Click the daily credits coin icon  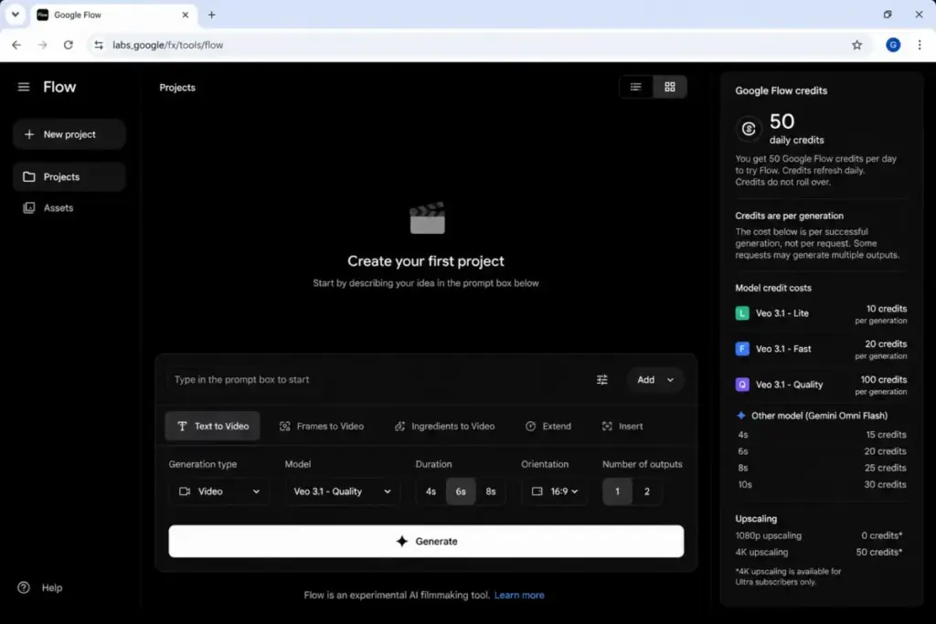(x=749, y=128)
